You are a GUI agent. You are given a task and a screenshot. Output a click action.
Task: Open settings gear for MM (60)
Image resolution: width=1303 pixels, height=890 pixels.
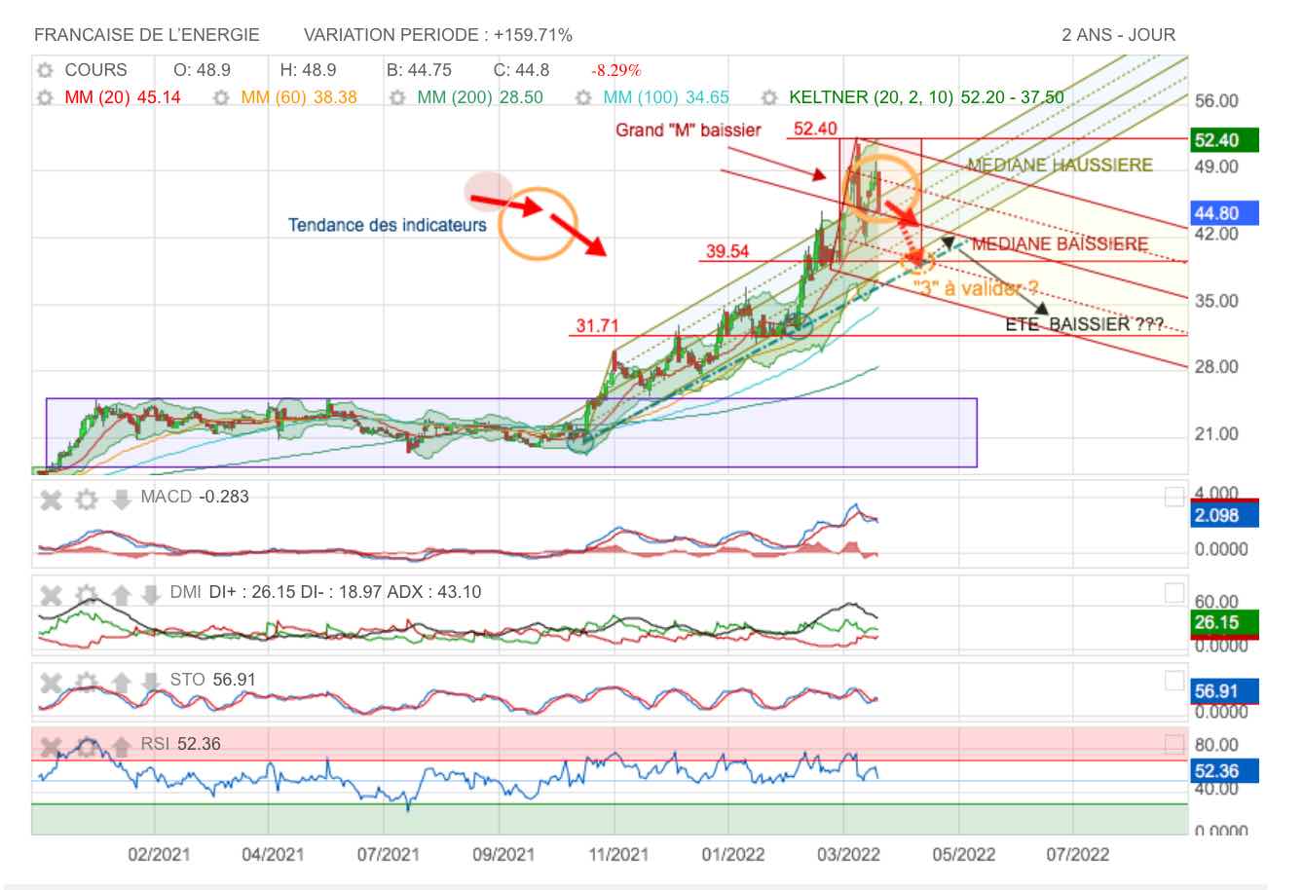pyautogui.click(x=221, y=98)
